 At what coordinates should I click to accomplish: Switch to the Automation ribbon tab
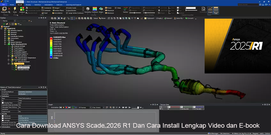pos(49,5)
